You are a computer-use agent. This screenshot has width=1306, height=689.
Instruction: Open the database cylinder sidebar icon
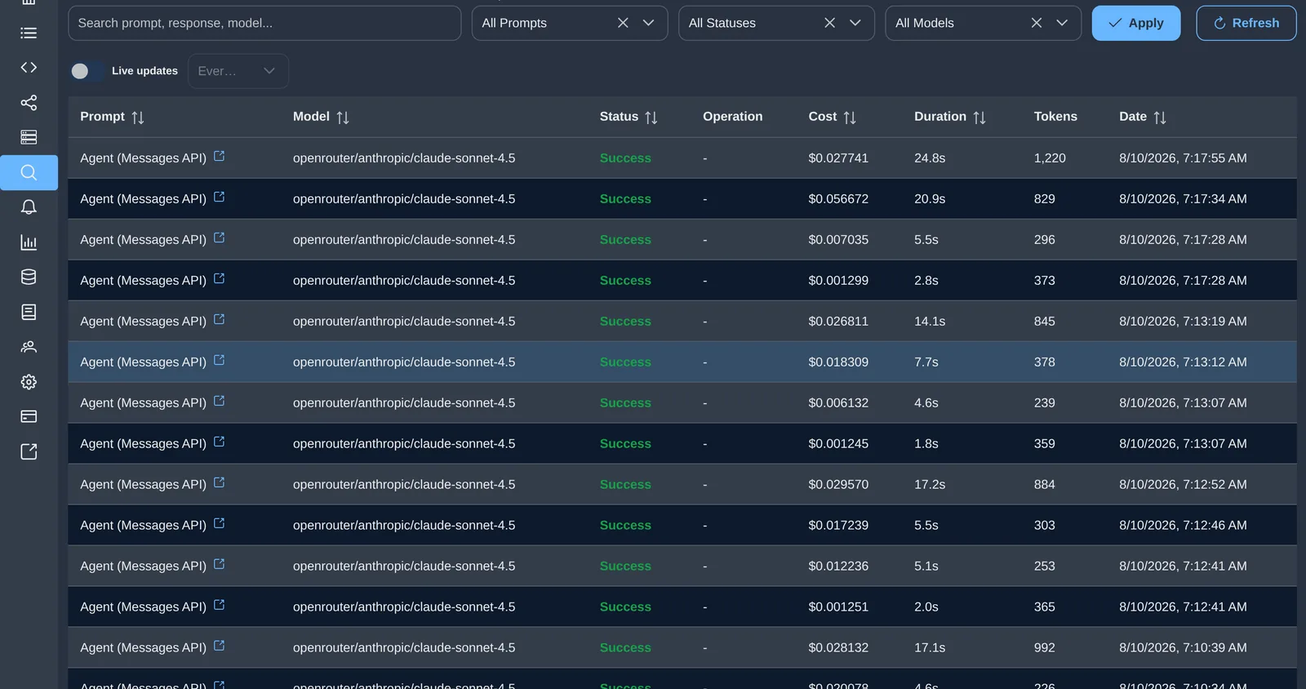(x=29, y=277)
